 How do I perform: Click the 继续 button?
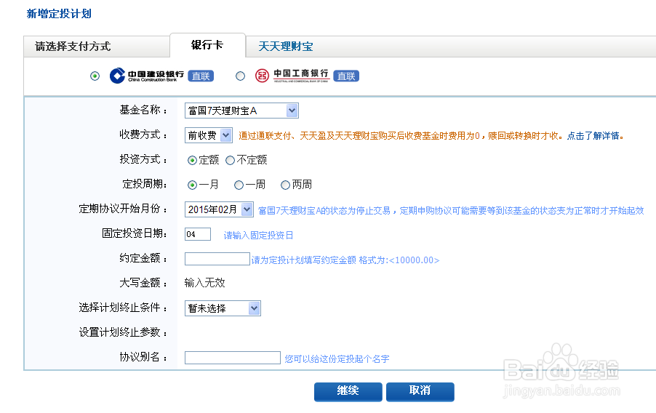click(348, 392)
